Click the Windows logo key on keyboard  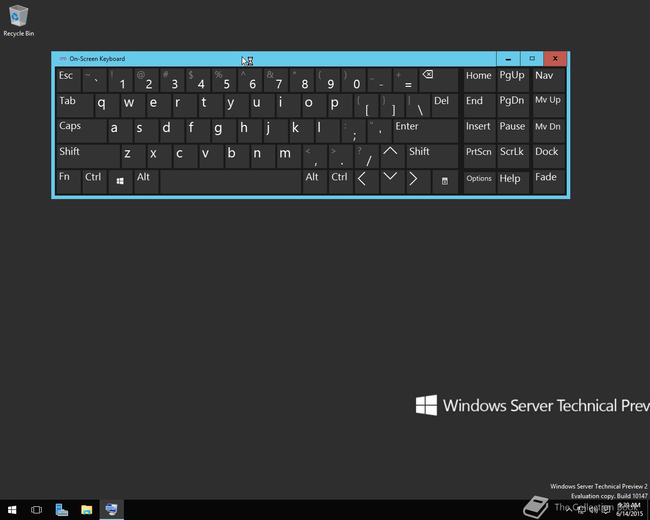coord(120,182)
